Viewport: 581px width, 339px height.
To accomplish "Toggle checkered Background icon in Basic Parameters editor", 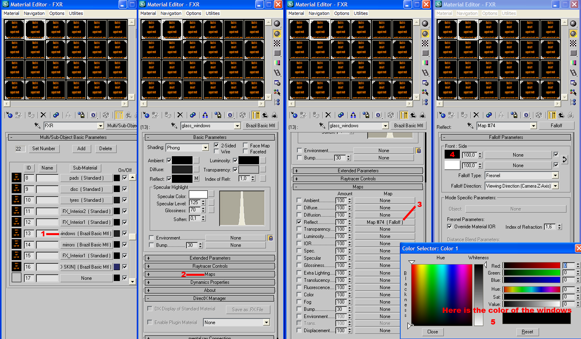I will coord(277,43).
